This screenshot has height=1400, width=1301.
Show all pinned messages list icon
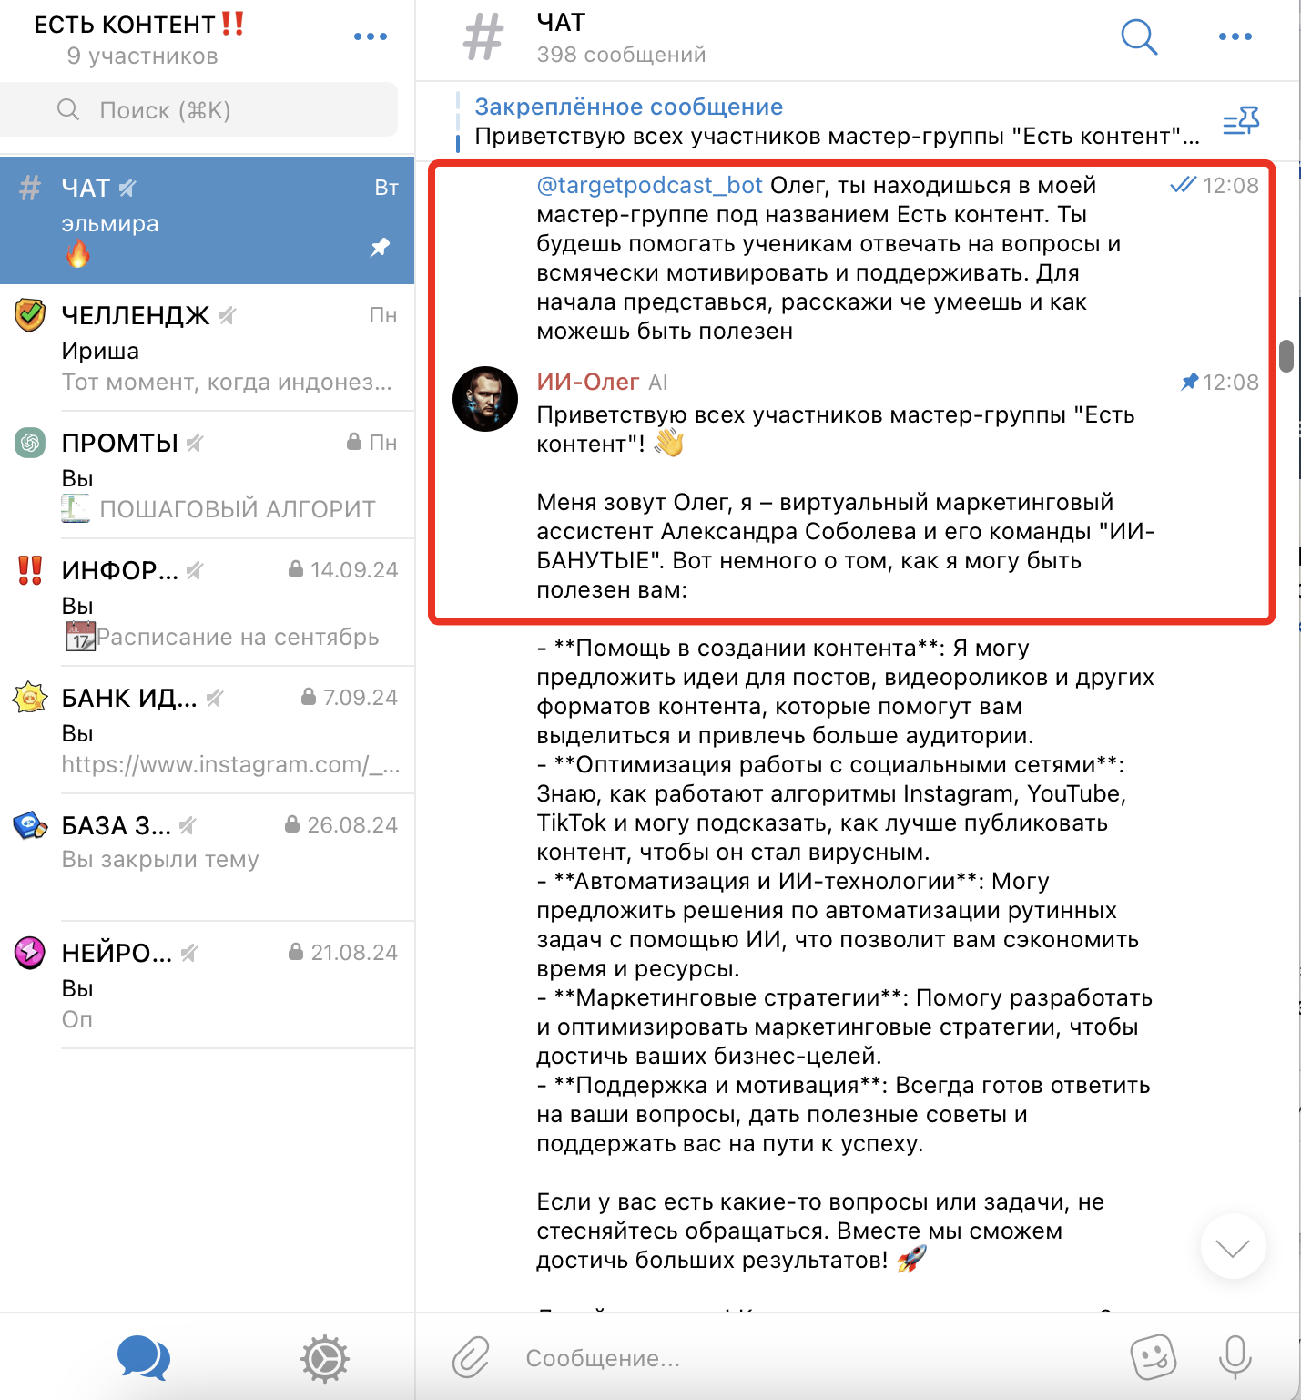click(1241, 121)
